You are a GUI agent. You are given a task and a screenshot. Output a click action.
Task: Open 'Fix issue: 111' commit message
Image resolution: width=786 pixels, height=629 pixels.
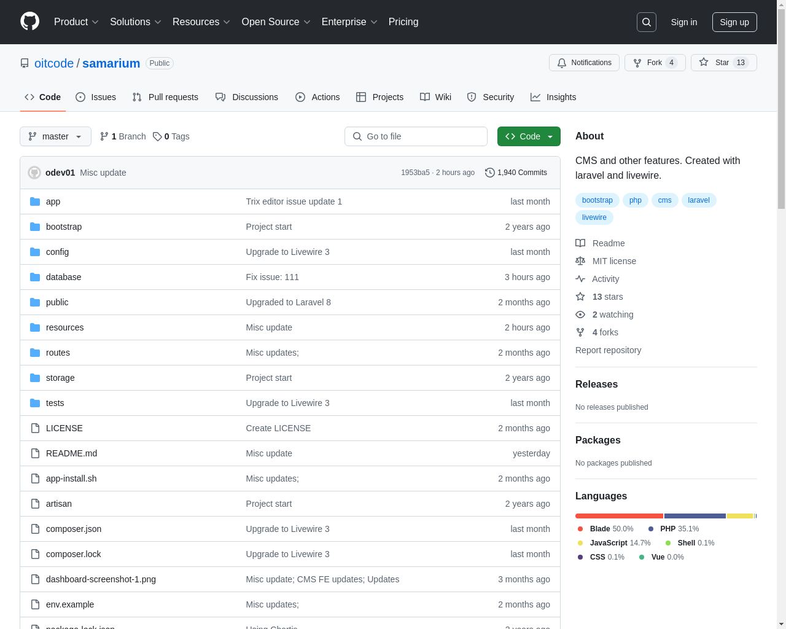tap(272, 277)
